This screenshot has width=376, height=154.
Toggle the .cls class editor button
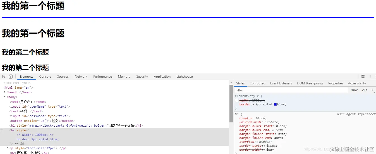coord(364,90)
